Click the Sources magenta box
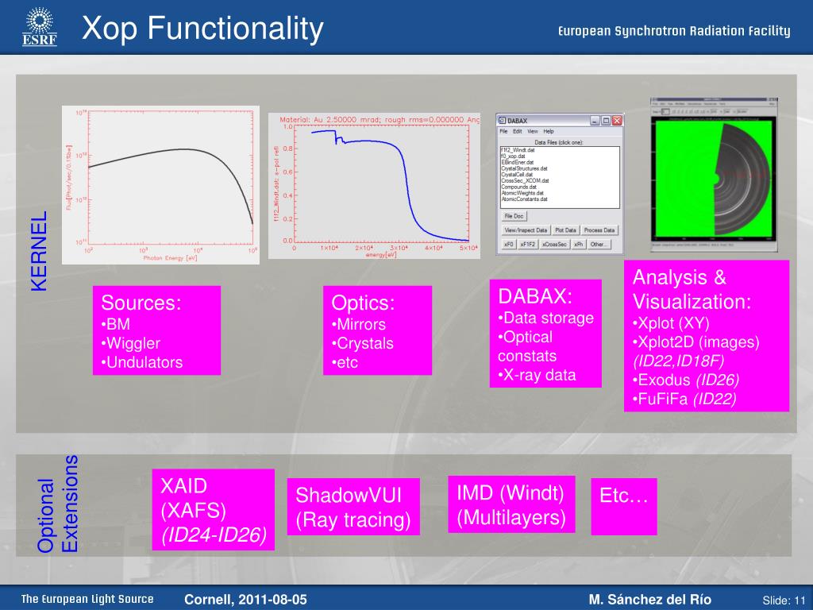The width and height of the screenshot is (813, 610). tap(156, 330)
